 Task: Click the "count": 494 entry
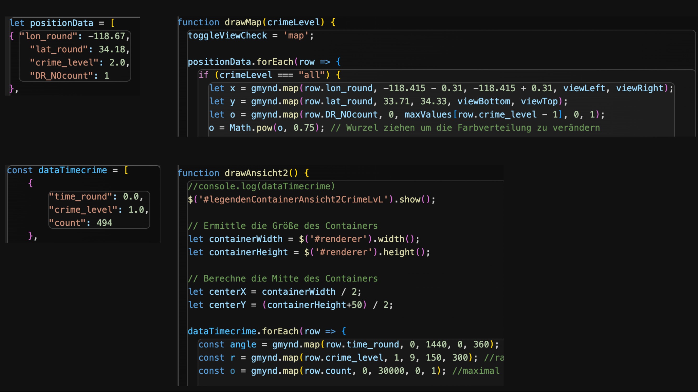pyautogui.click(x=81, y=223)
